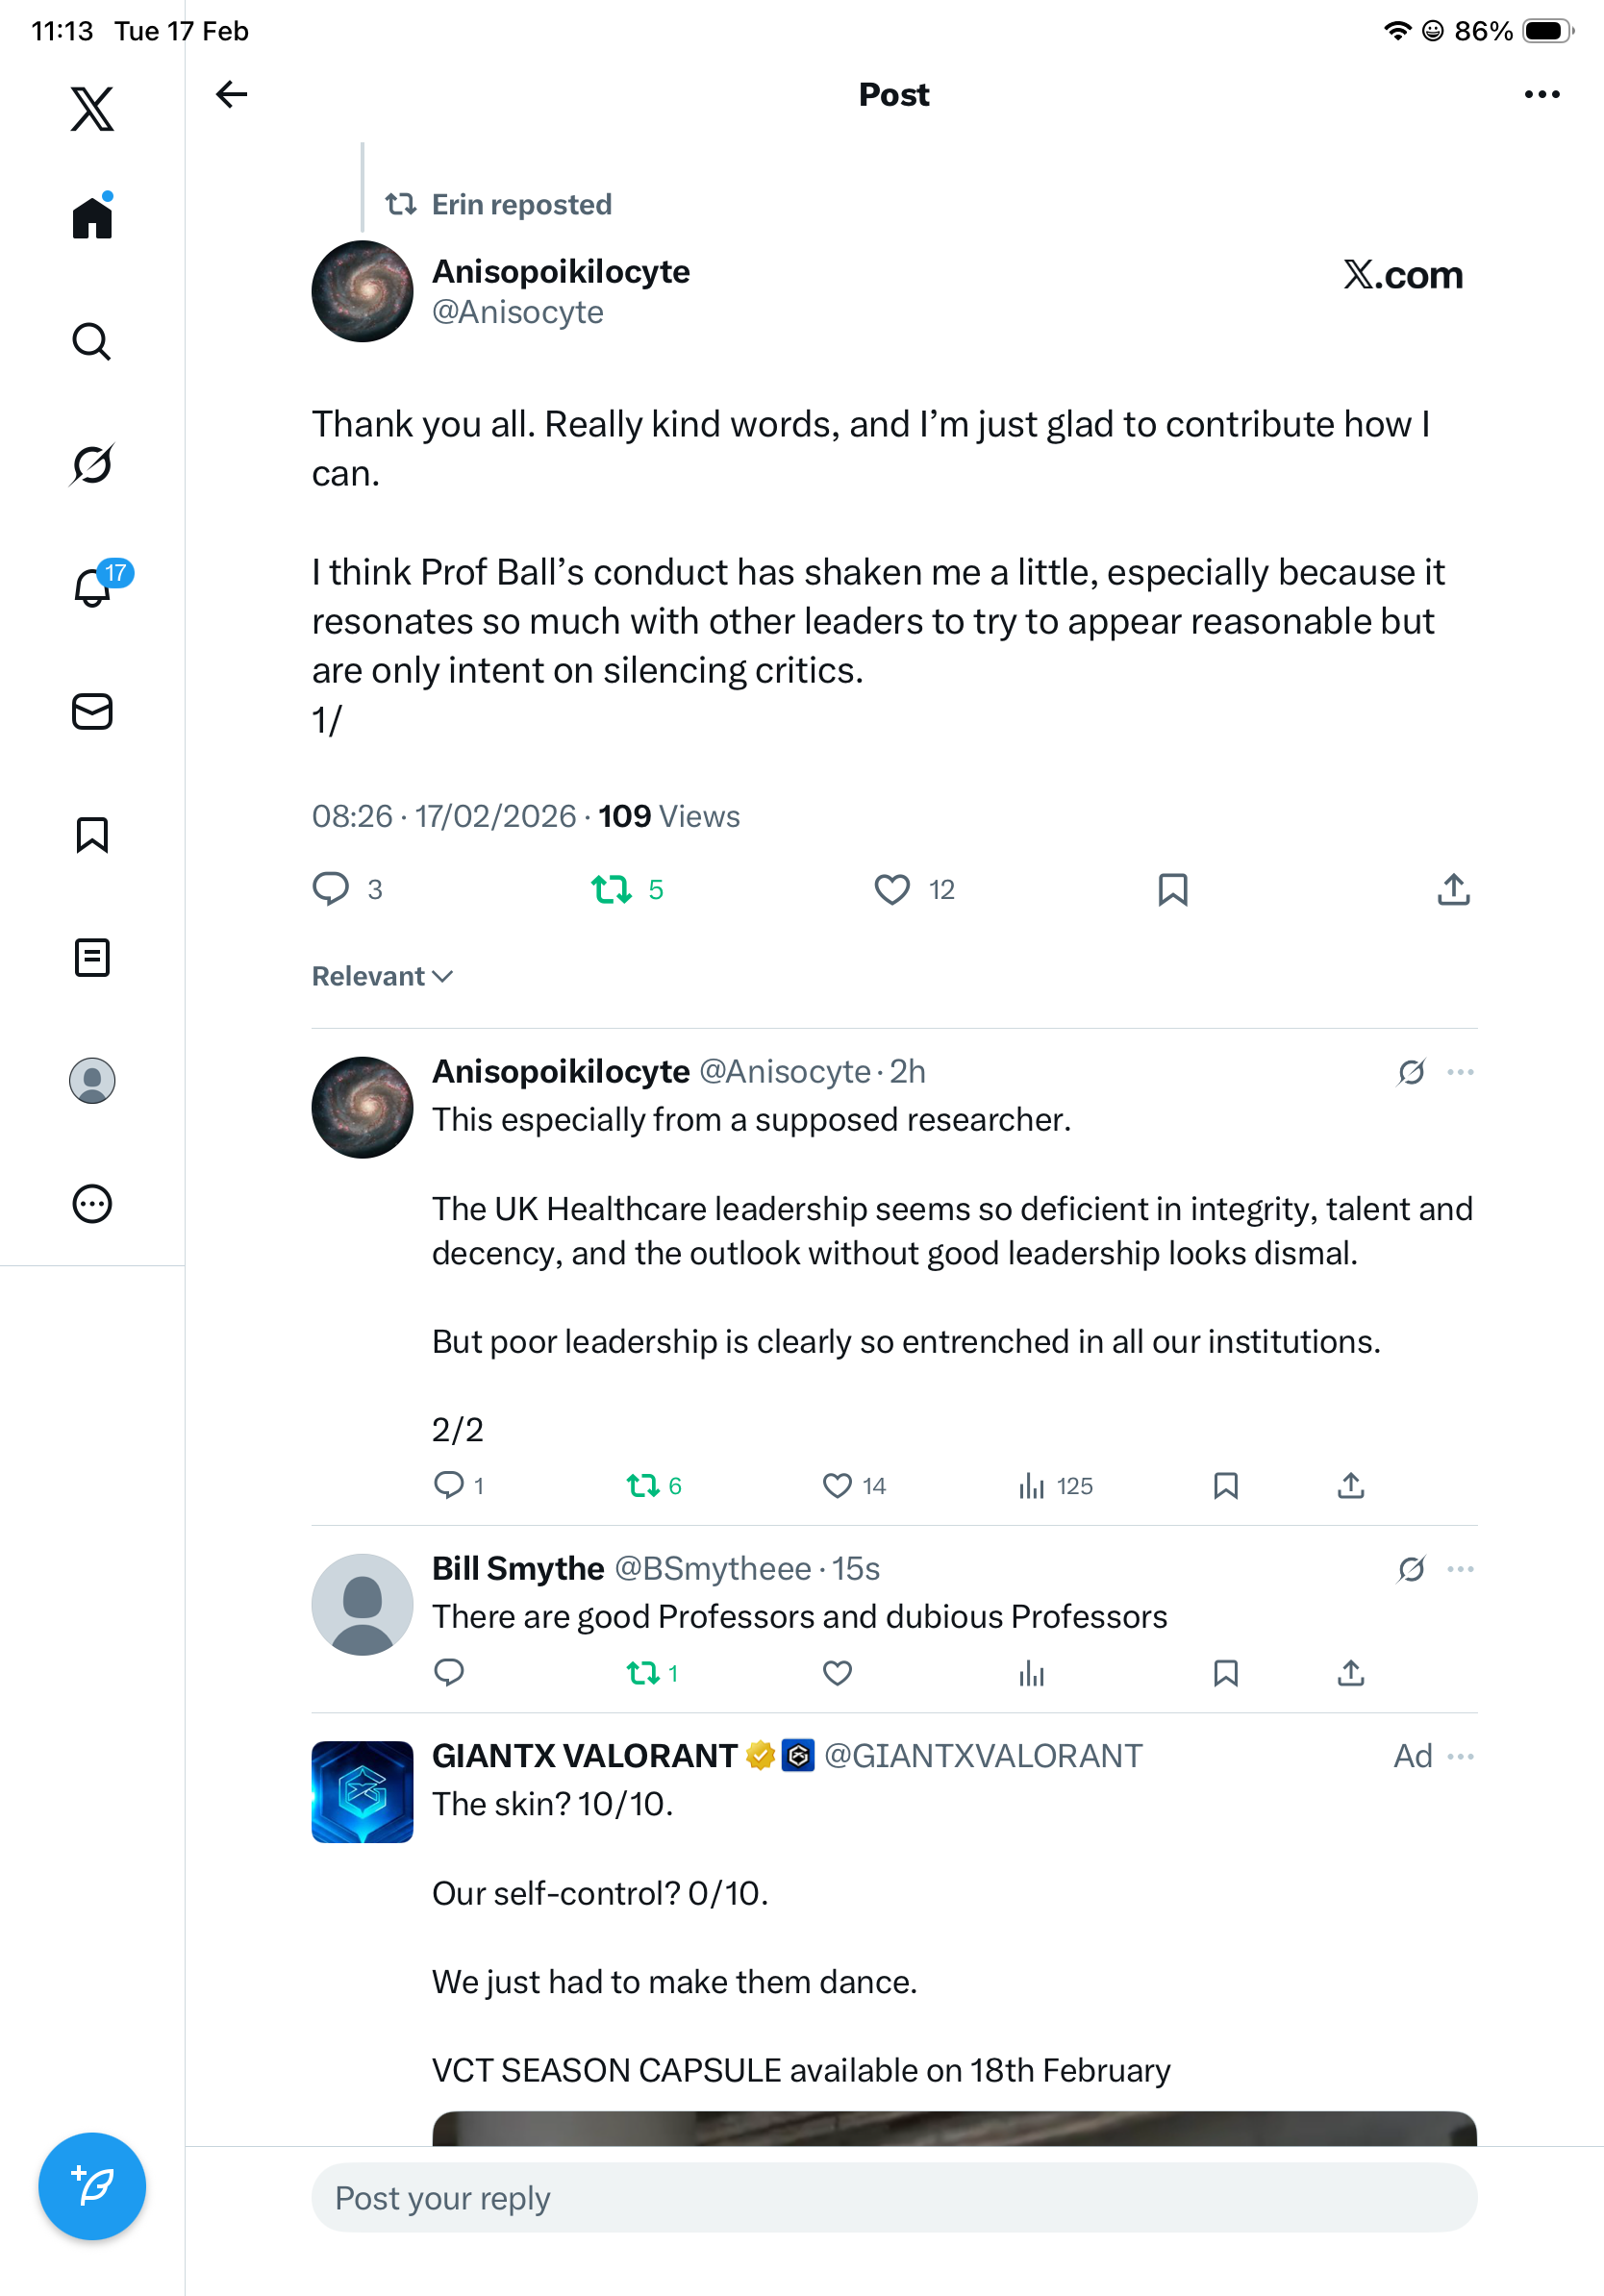The height and width of the screenshot is (2296, 1604).
Task: Open Notifications bell with 17 badge
Action: pyautogui.click(x=94, y=587)
